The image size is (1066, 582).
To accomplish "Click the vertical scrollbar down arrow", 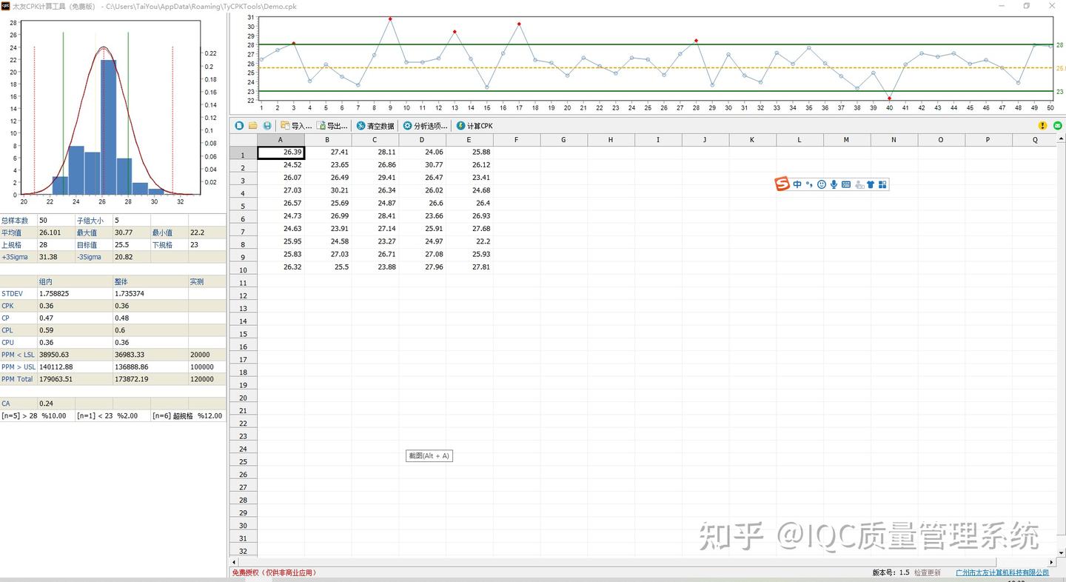I will [x=1062, y=552].
